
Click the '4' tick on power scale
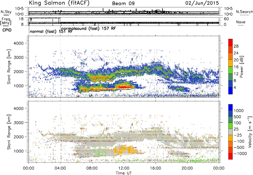235,88
